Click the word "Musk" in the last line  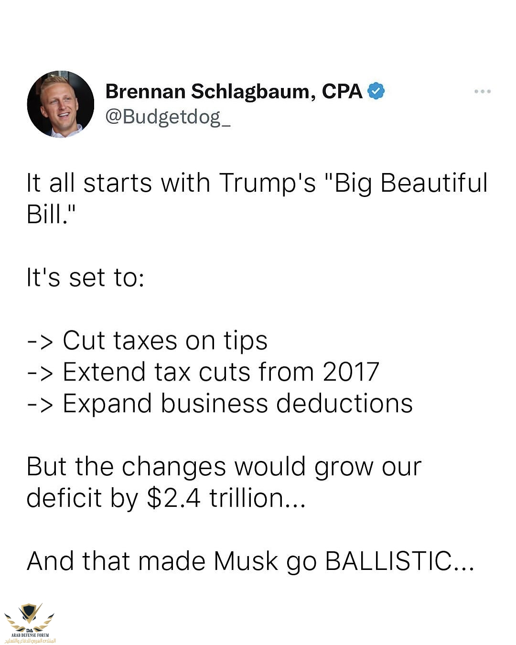pyautogui.click(x=246, y=561)
